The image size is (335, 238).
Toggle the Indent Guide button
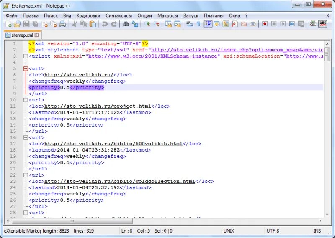(208, 24)
